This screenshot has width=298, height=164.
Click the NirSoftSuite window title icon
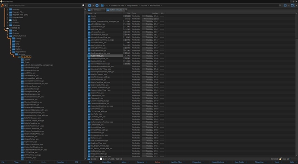[2, 1]
